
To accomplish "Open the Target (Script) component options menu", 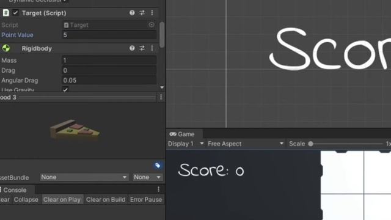I will 152,13.
